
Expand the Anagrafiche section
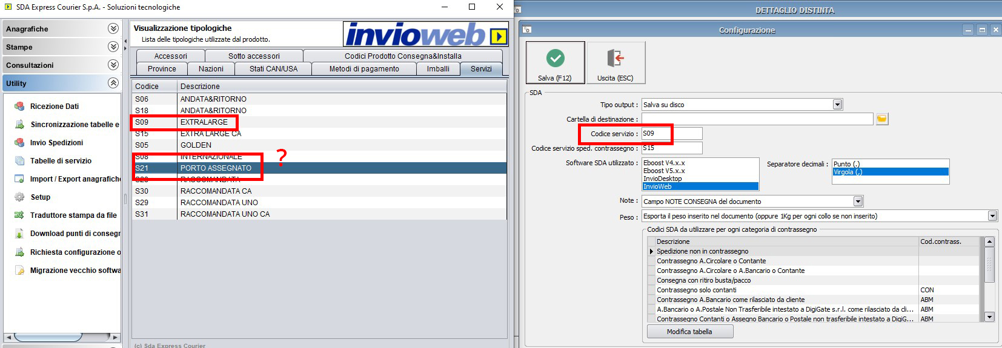click(x=113, y=28)
